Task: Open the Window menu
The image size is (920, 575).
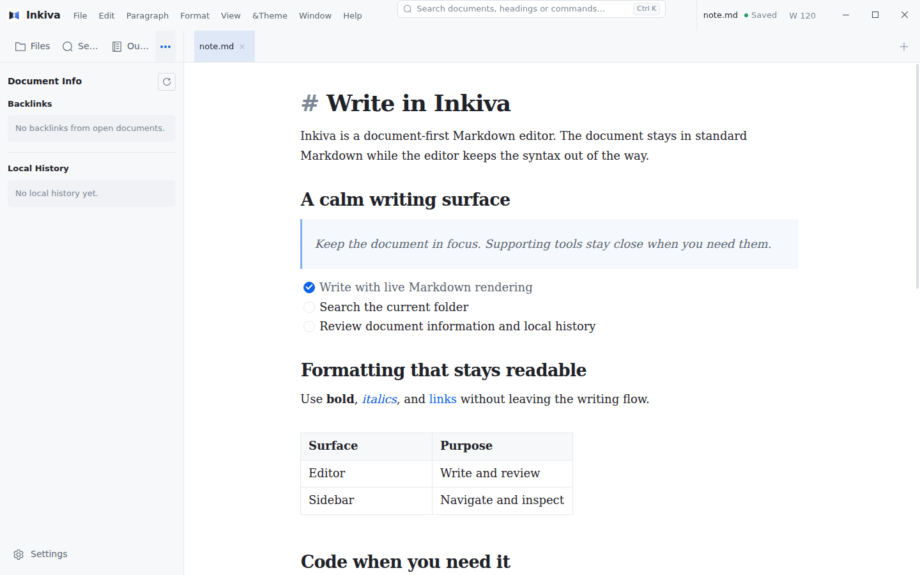Action: (x=315, y=15)
